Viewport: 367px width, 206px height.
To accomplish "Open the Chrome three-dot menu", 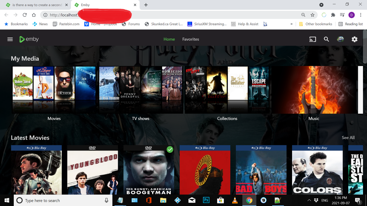I will [x=361, y=15].
